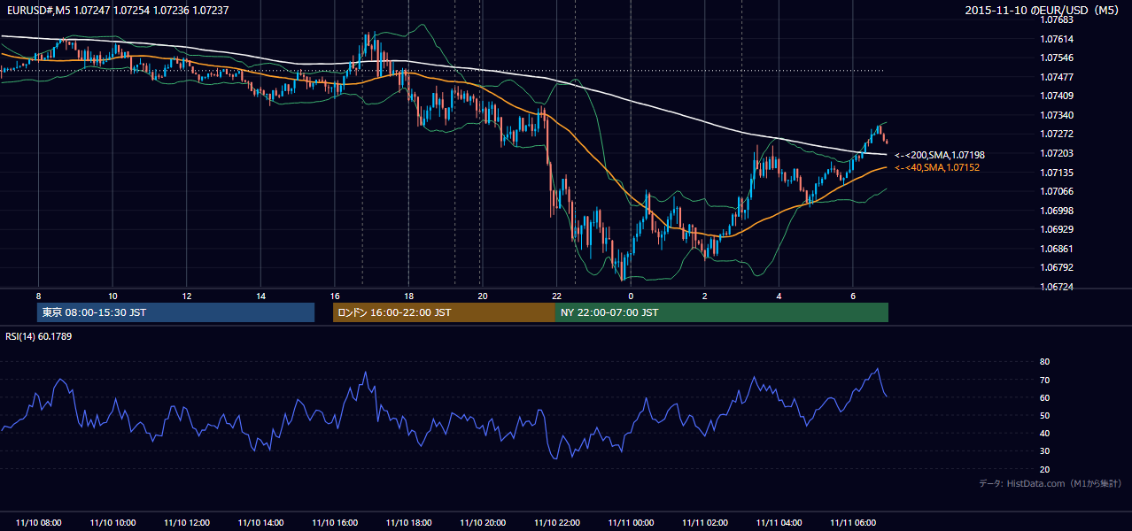Click price level 1.06724 on axis
Image resolution: width=1132 pixels, height=531 pixels.
(x=1056, y=287)
